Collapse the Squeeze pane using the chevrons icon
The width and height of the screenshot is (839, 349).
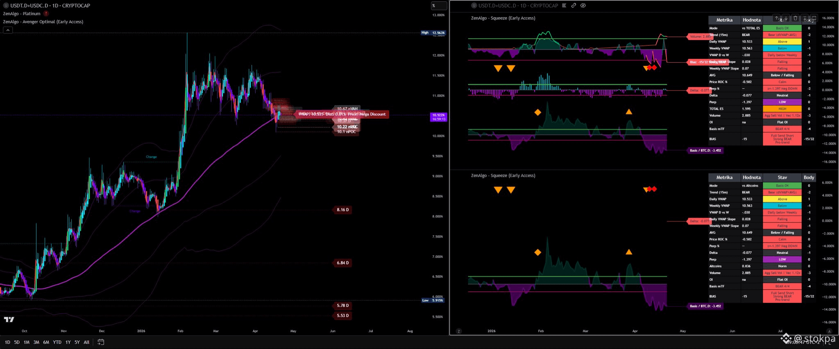pos(805,18)
